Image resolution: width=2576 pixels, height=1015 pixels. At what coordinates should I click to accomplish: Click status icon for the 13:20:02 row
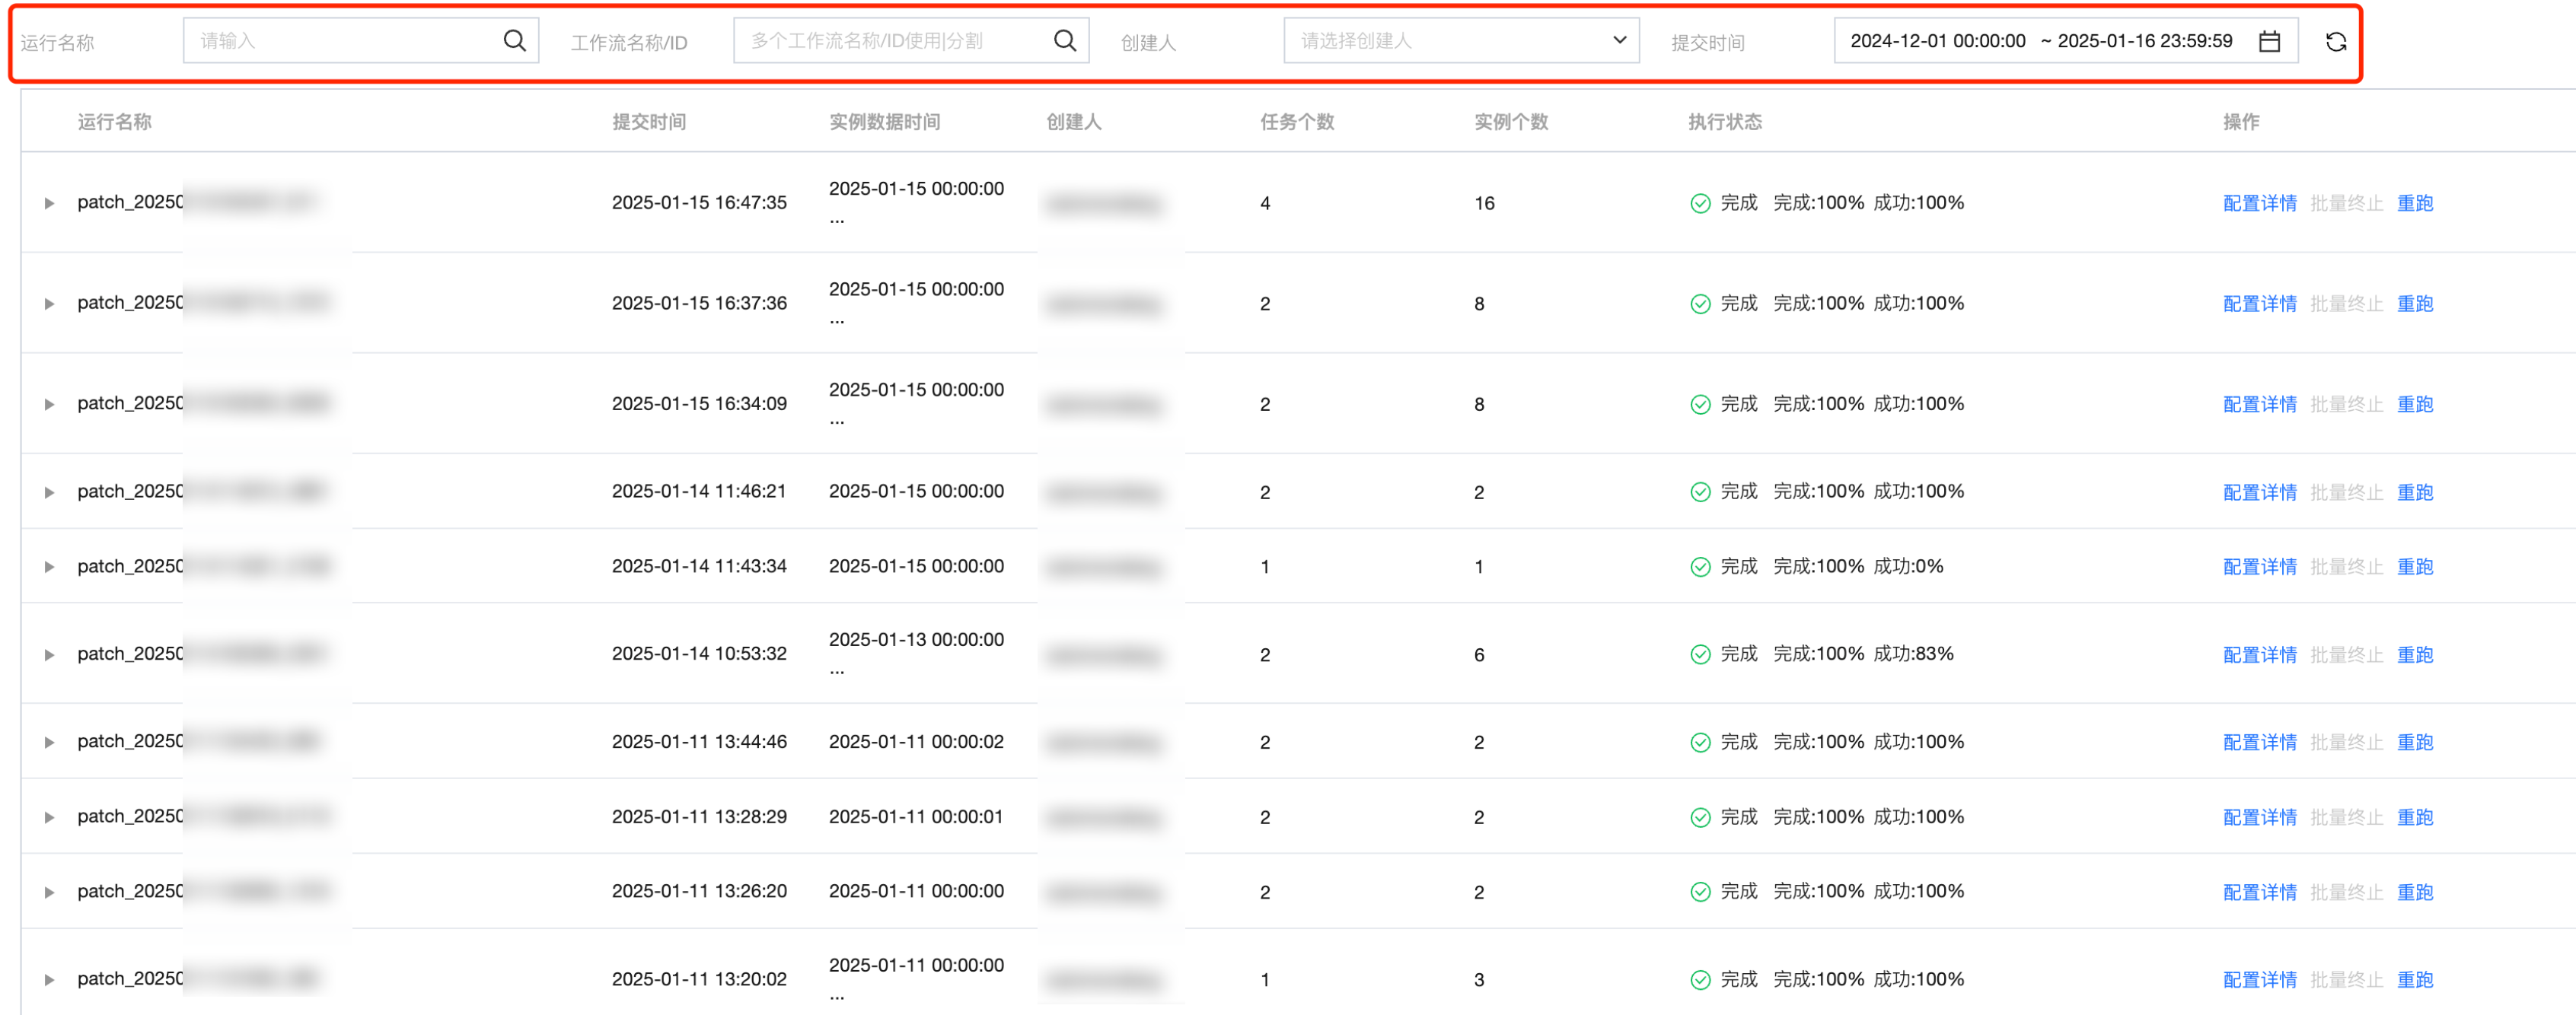coord(1699,980)
